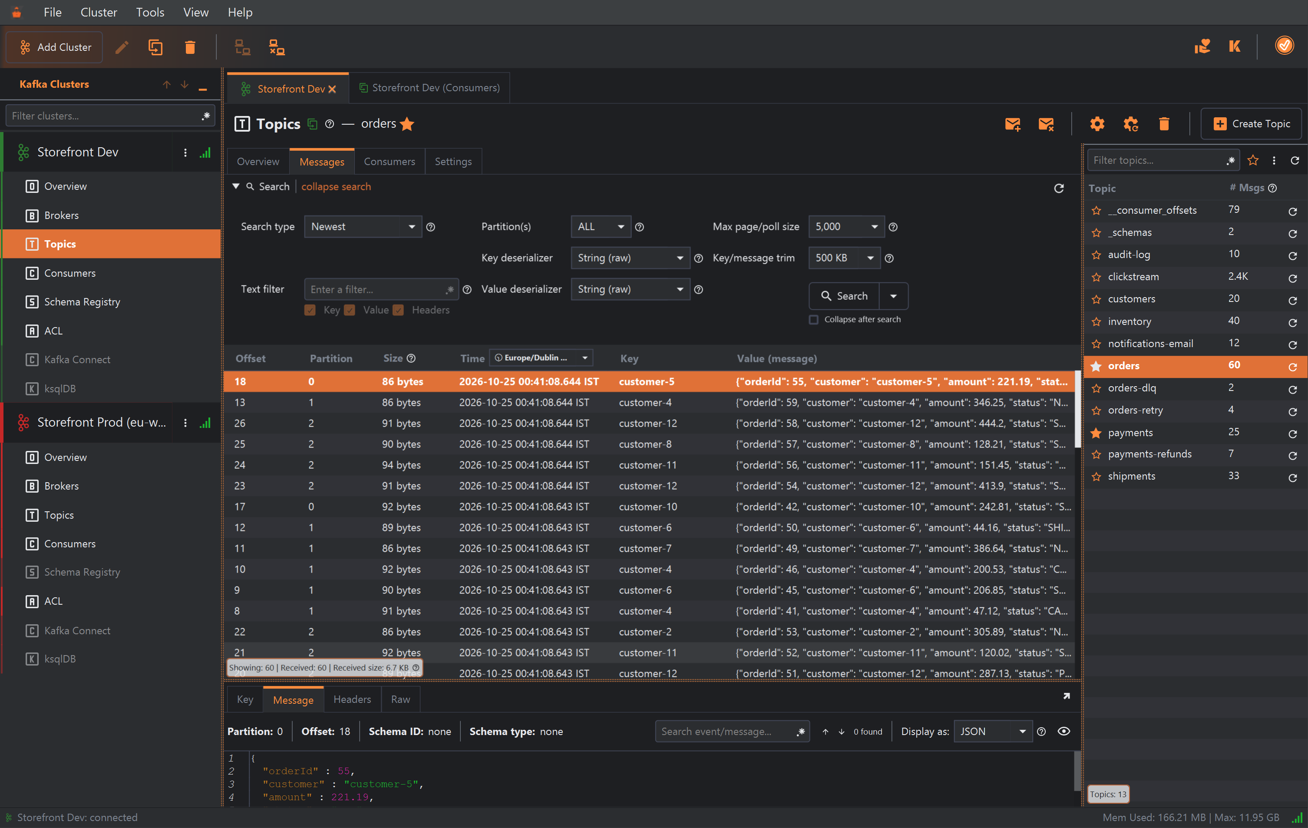This screenshot has width=1308, height=828.
Task: Click the orange K logo icon
Action: 1234,46
